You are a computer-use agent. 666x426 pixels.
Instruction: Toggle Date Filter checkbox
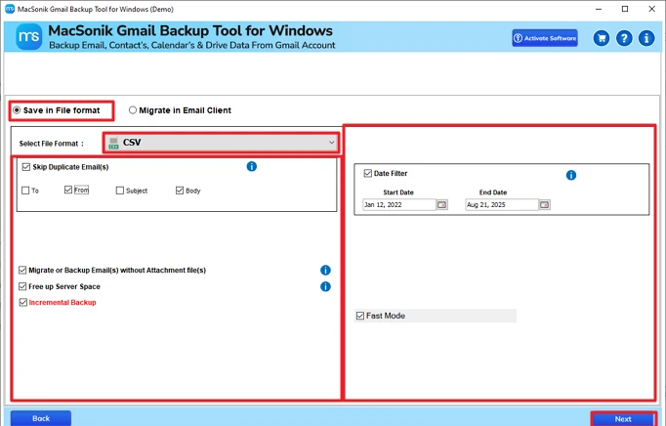point(368,173)
